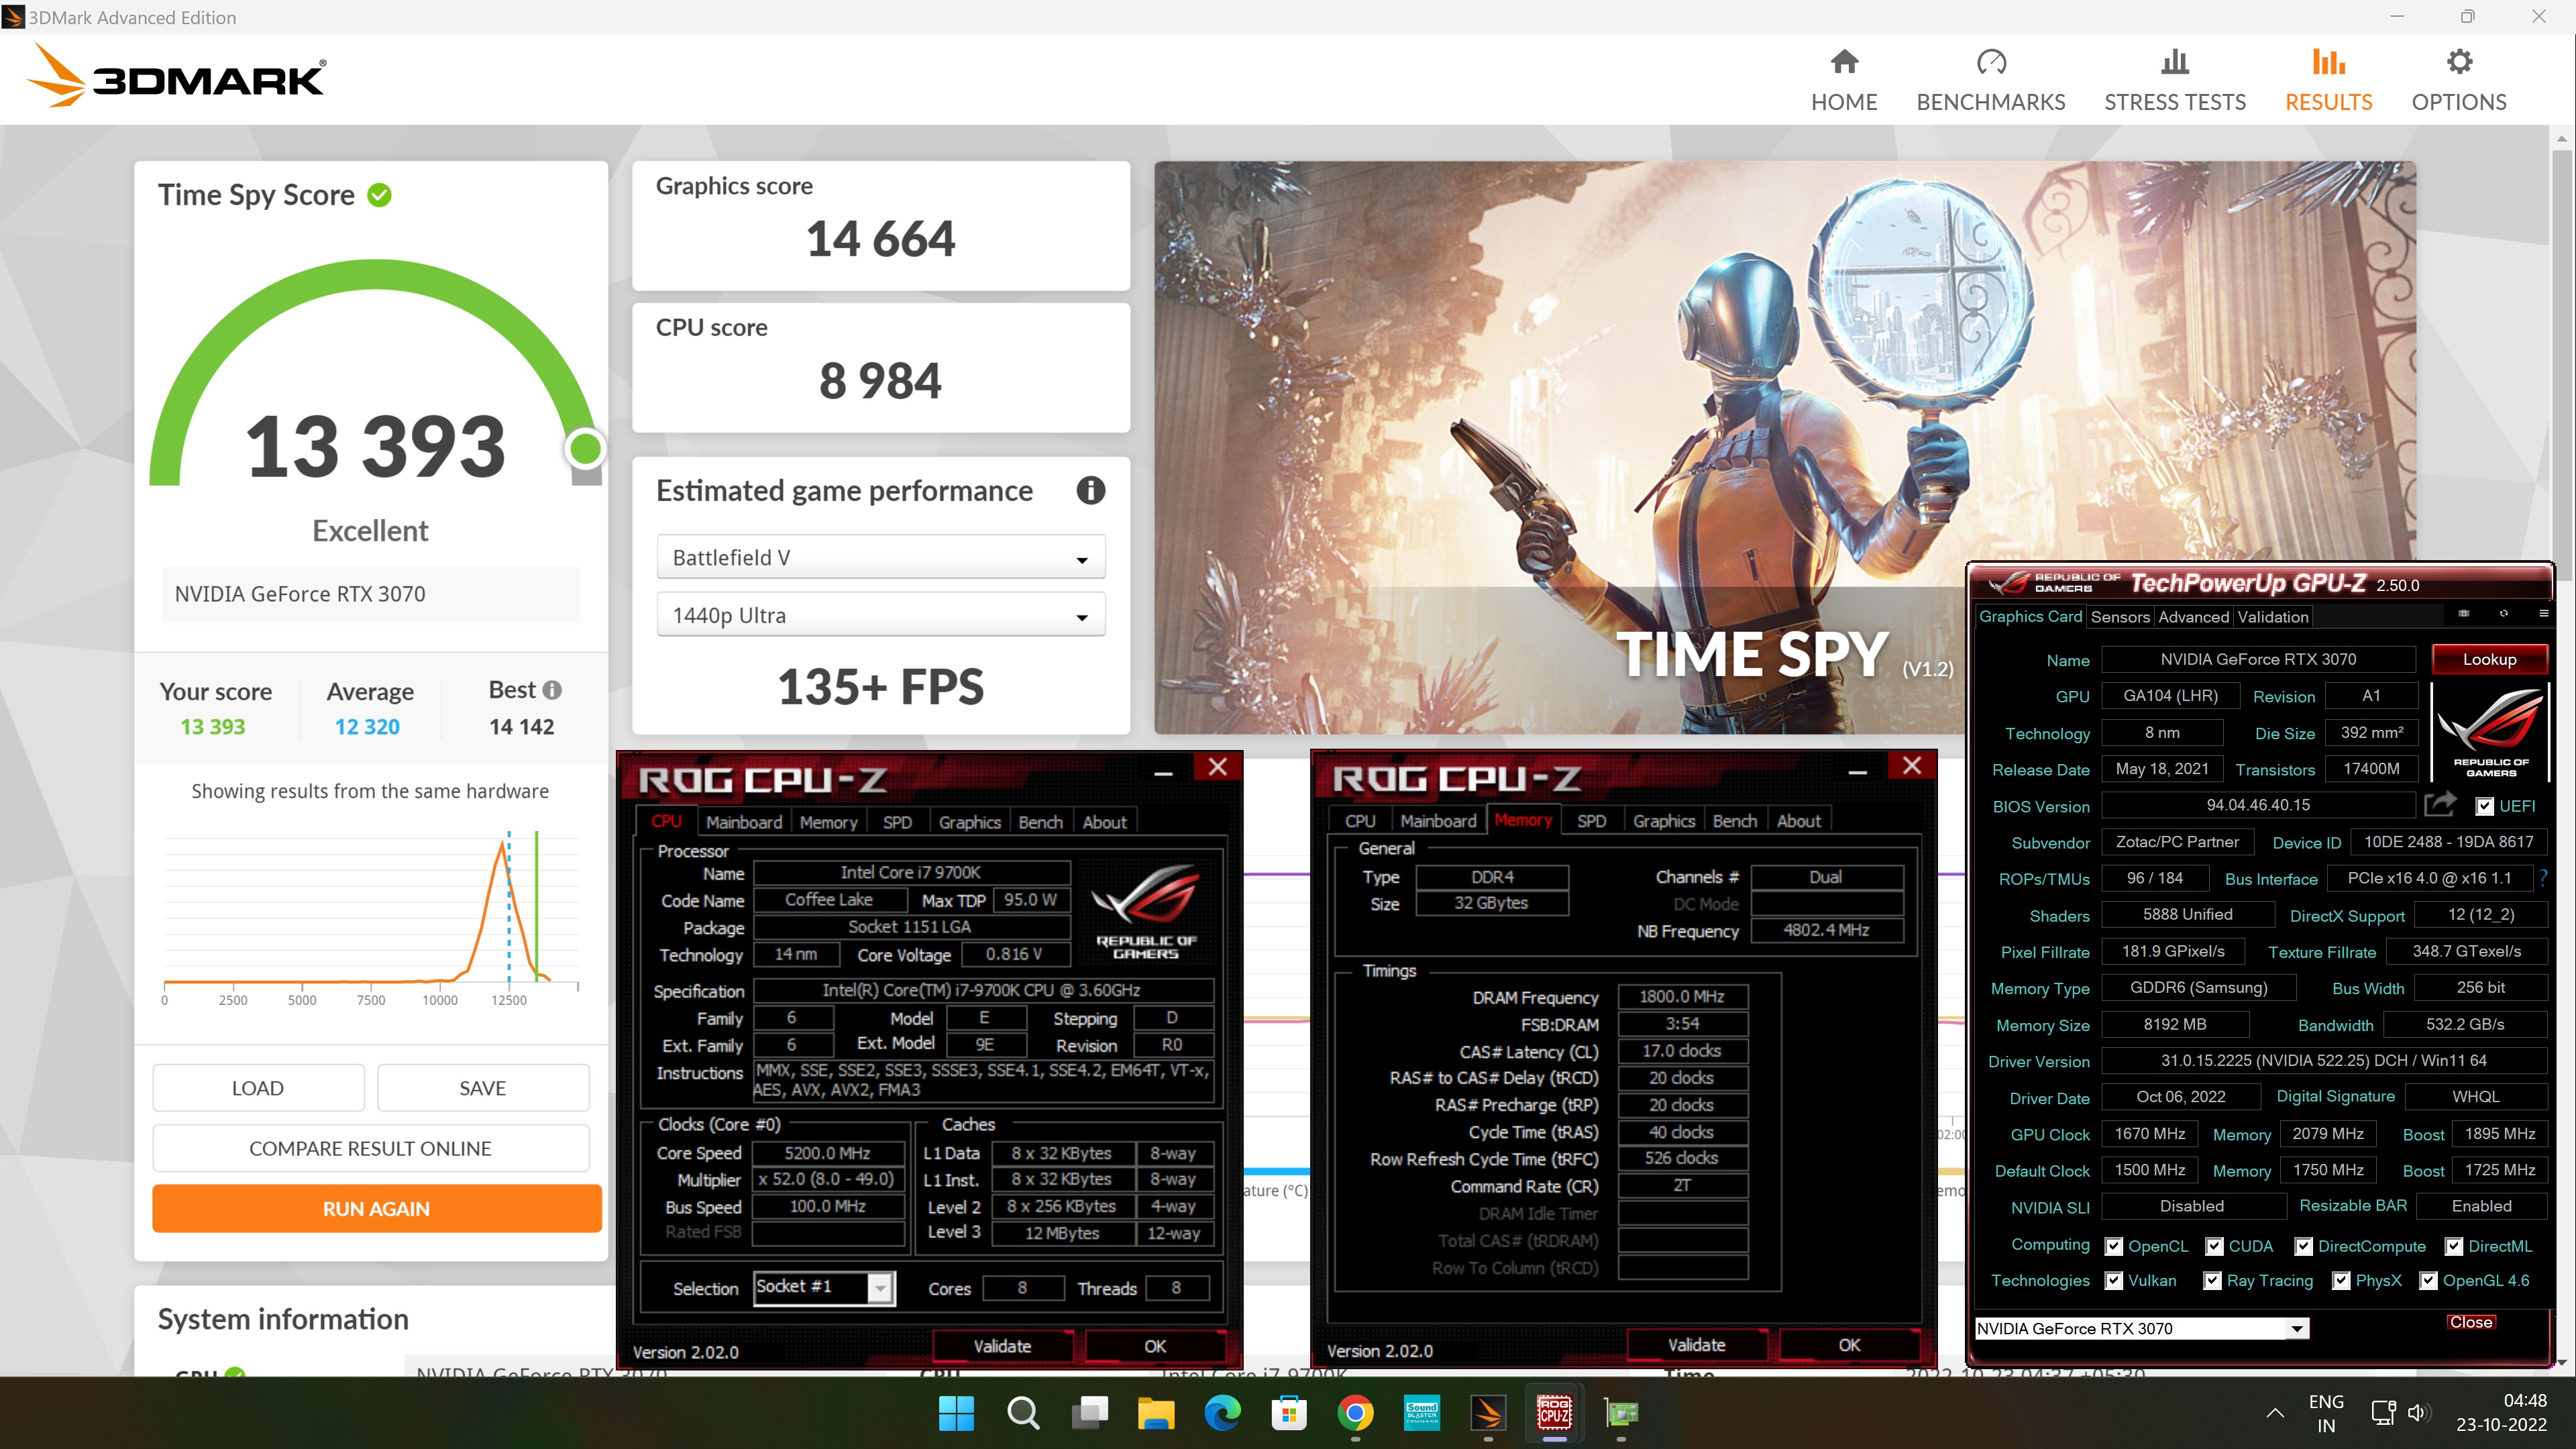Click the GPU-Z Name field

tap(2258, 659)
